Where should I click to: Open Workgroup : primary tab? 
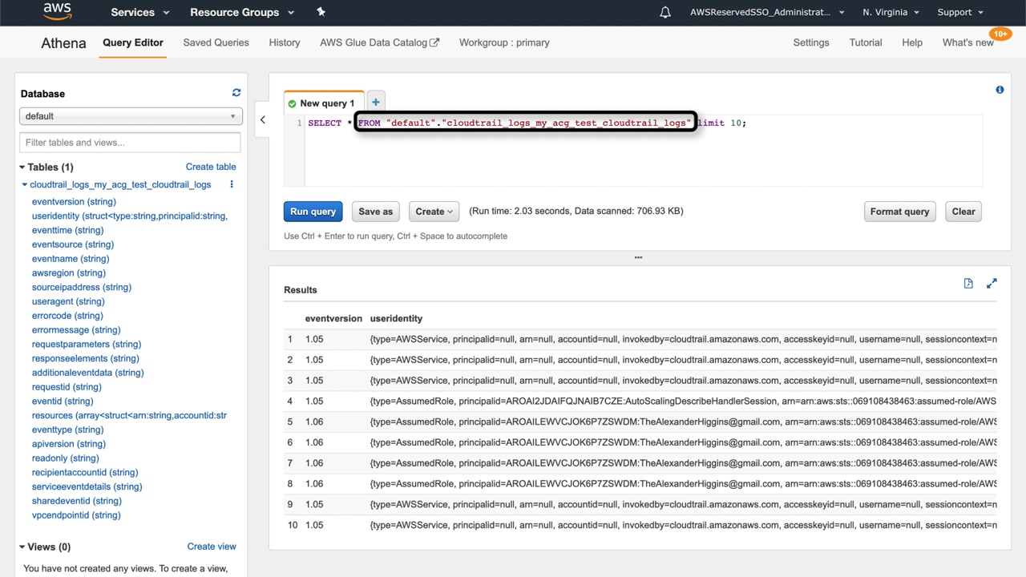coord(504,42)
